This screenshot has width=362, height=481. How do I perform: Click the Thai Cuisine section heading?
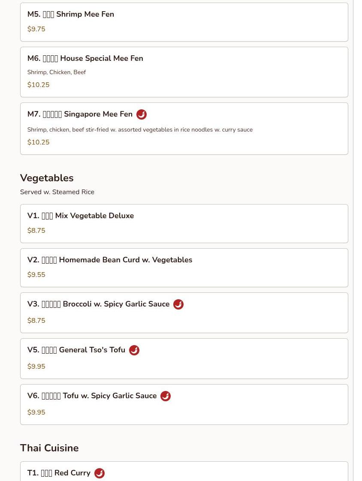49,448
